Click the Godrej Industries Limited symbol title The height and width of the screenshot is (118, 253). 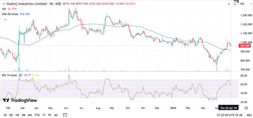pyautogui.click(x=23, y=4)
